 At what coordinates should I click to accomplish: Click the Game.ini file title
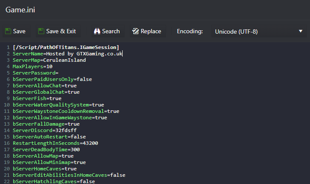pos(20,10)
